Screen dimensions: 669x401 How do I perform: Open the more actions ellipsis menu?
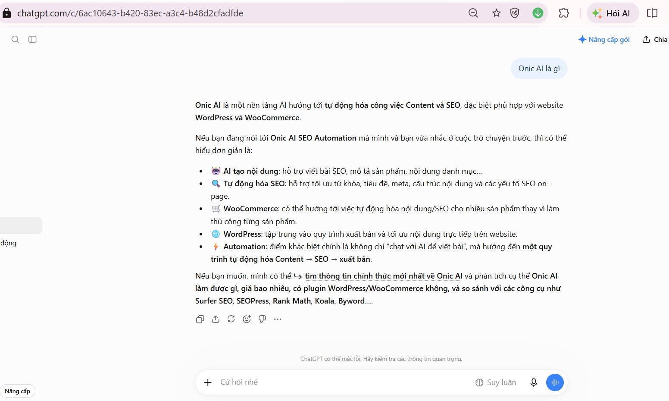pos(278,319)
